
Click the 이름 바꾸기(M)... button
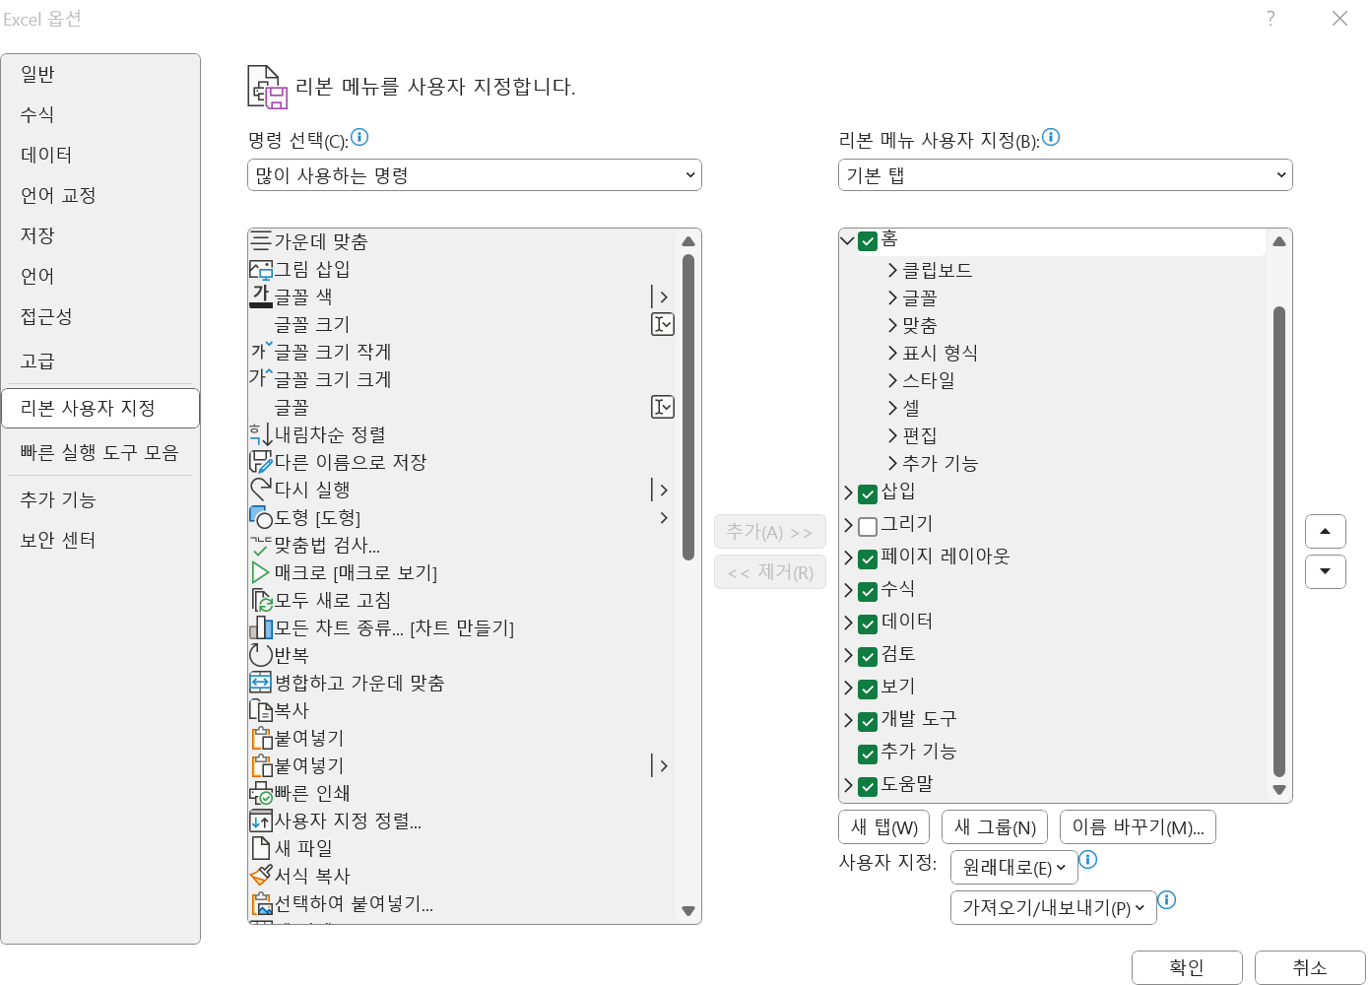click(1138, 827)
